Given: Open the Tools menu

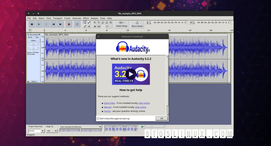Looking at the screenshot, I should coord(103,18).
